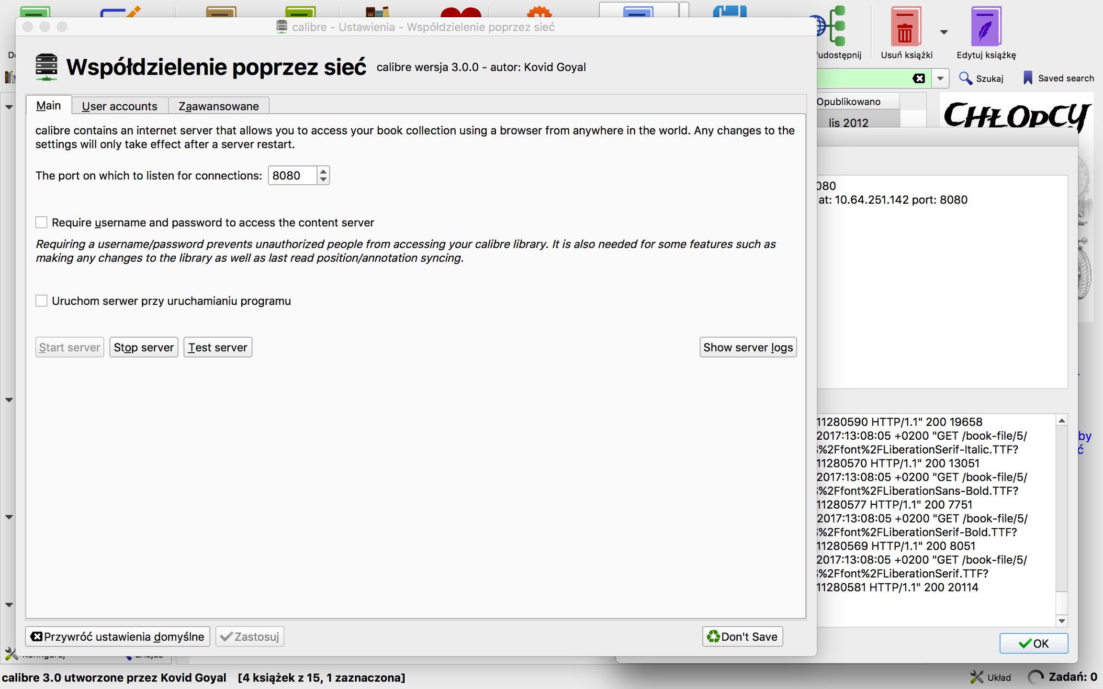
Task: Clear the search field with the X icon
Action: (x=919, y=78)
